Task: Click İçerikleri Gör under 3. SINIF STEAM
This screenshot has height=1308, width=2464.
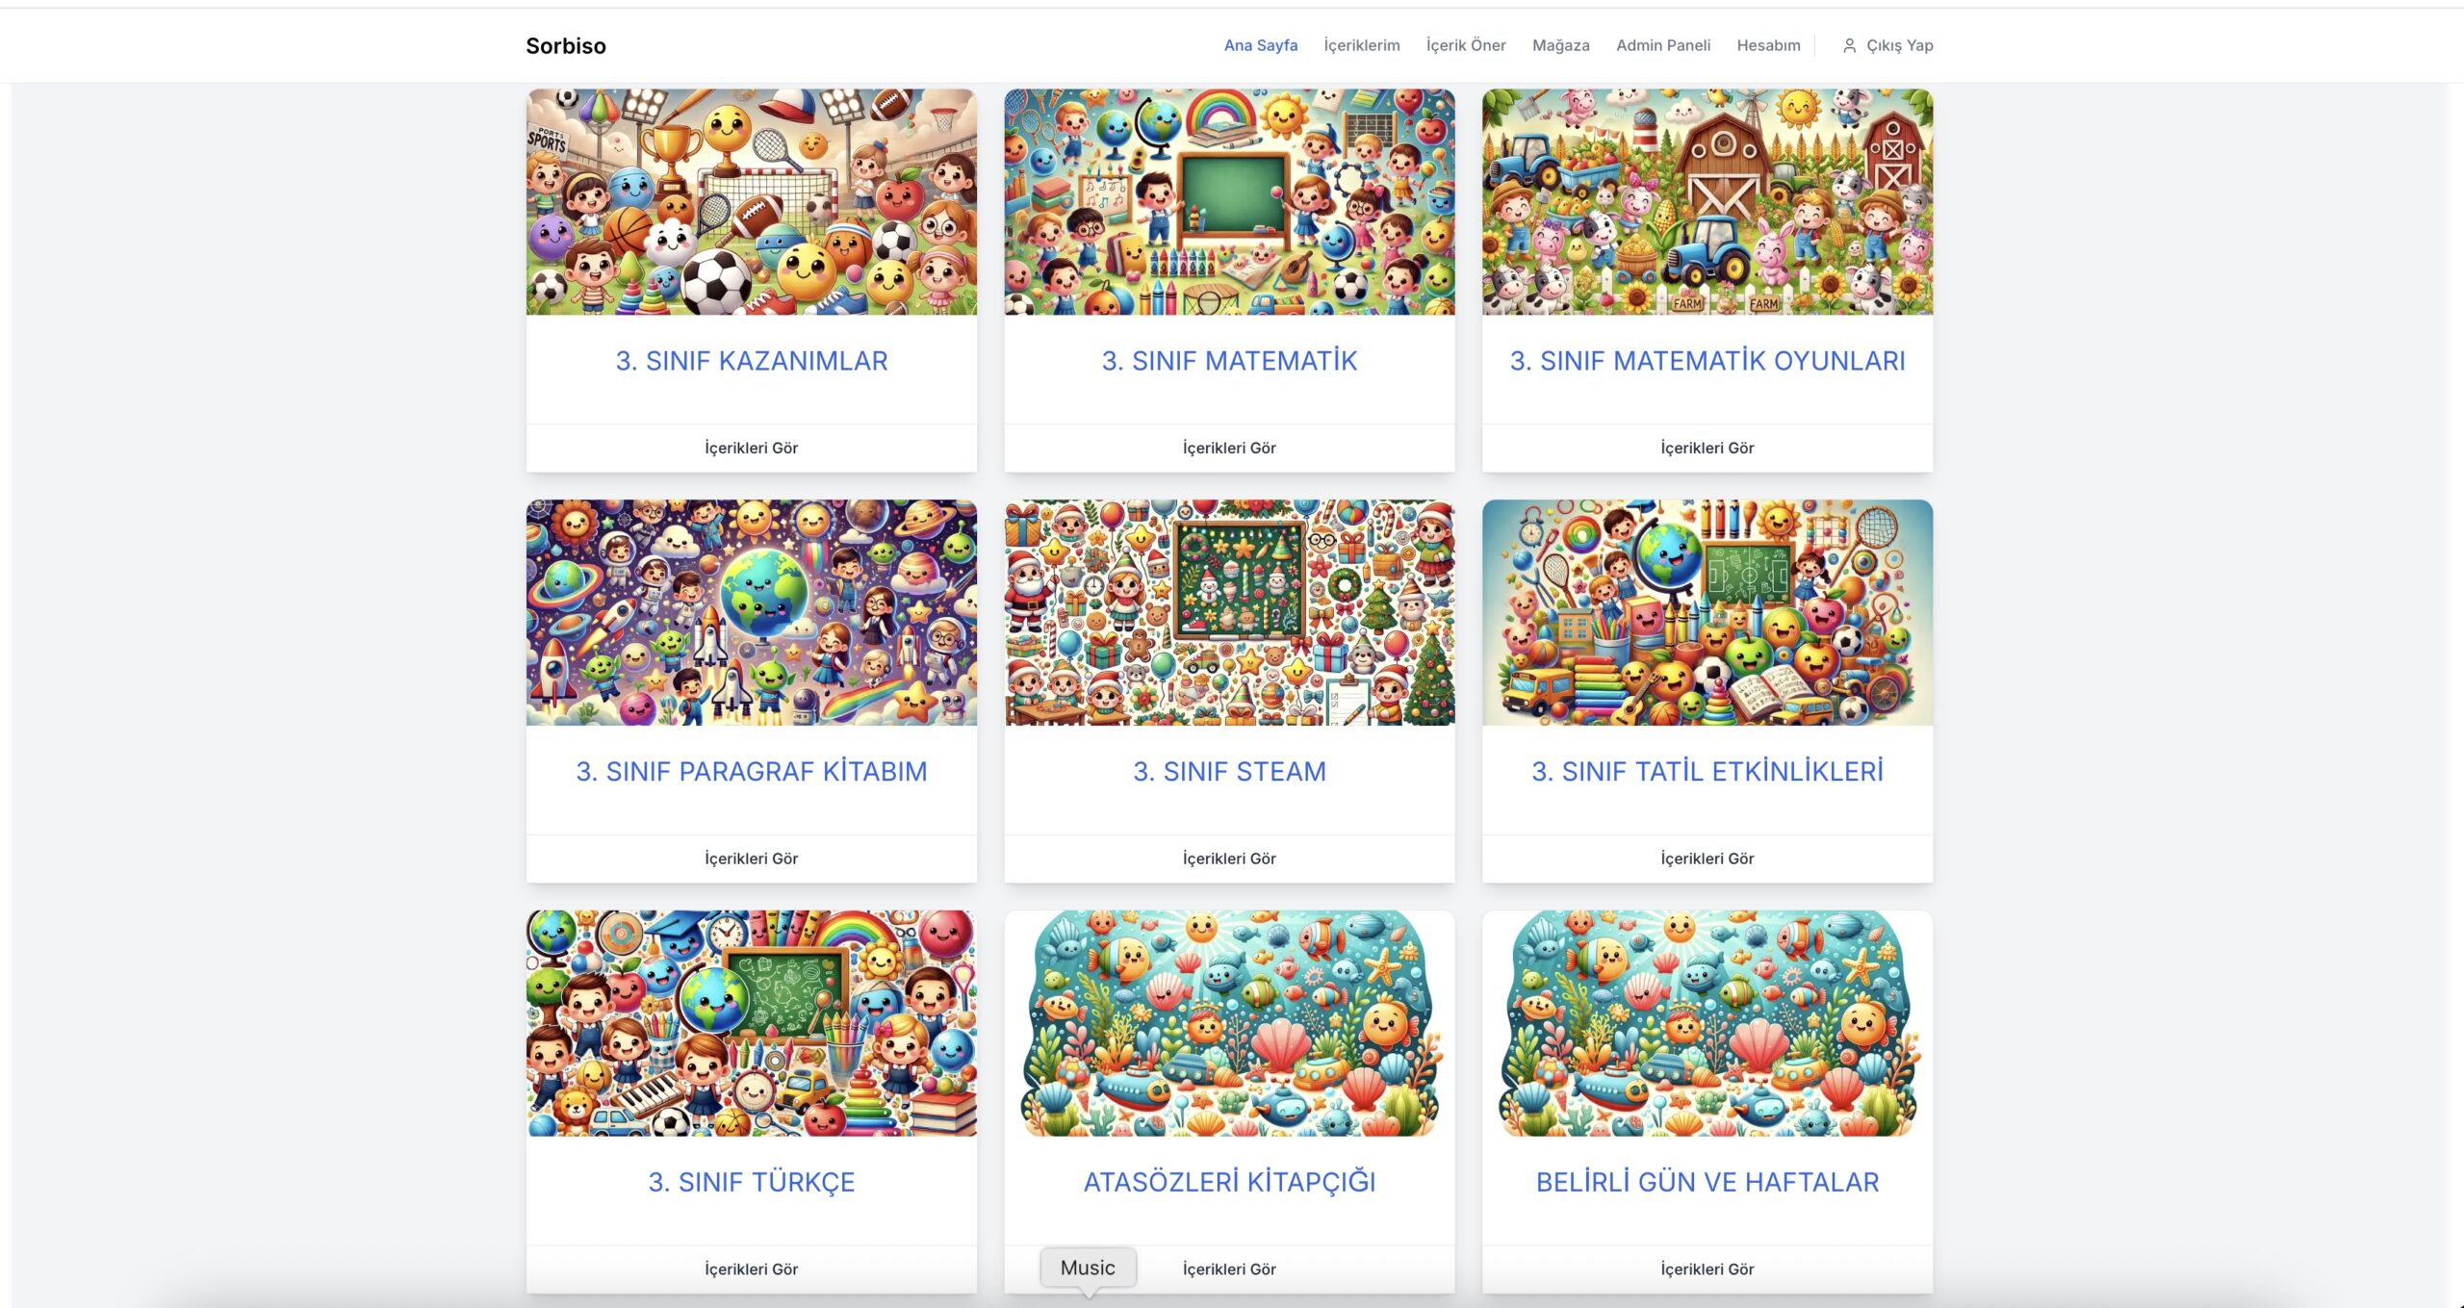Action: pos(1229,859)
